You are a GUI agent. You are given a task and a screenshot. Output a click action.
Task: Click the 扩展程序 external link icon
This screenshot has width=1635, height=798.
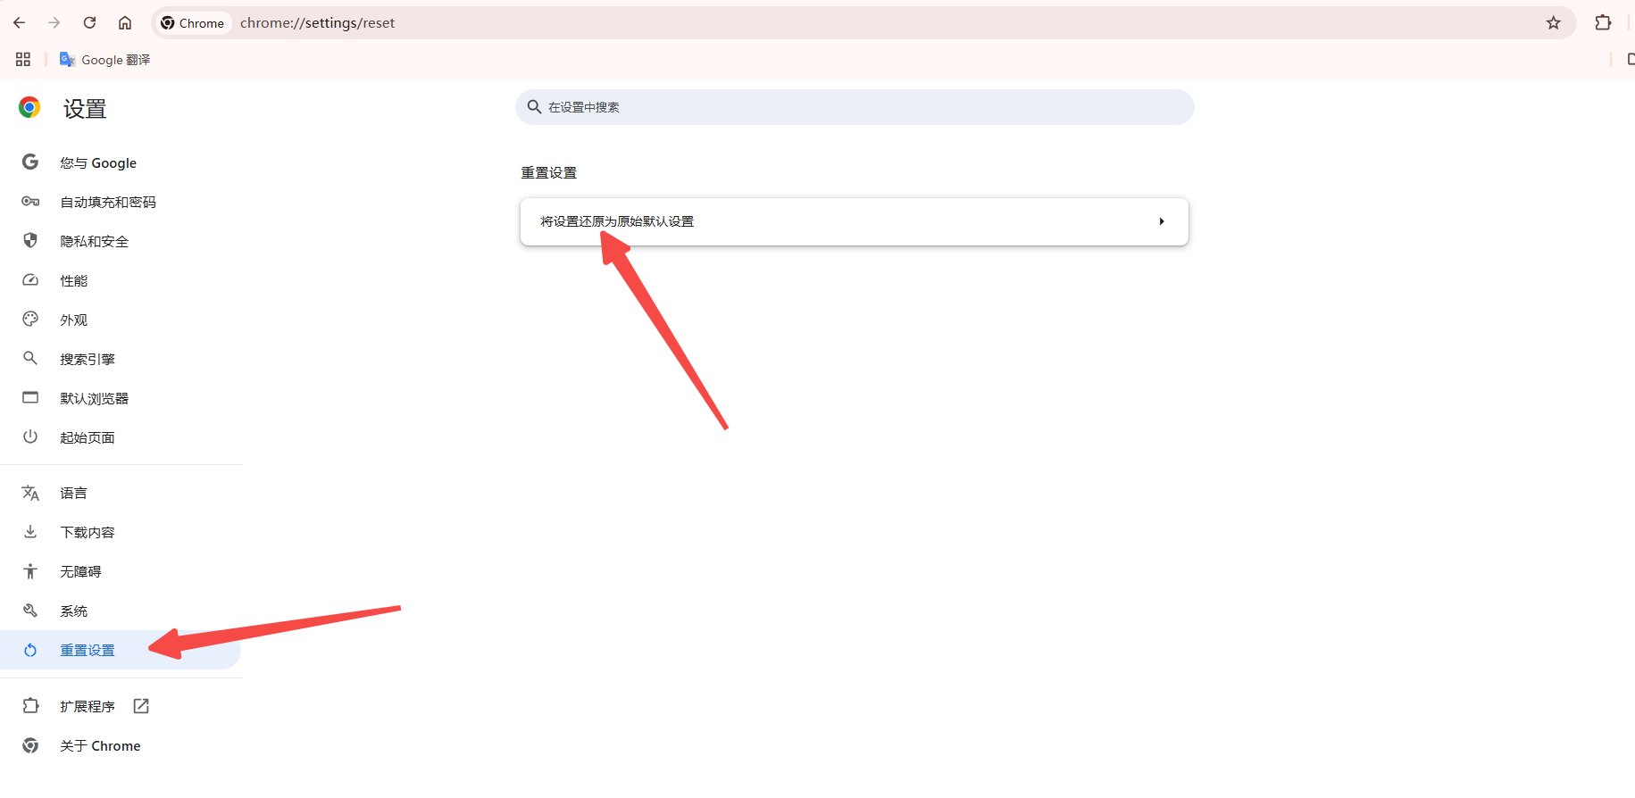pos(141,706)
